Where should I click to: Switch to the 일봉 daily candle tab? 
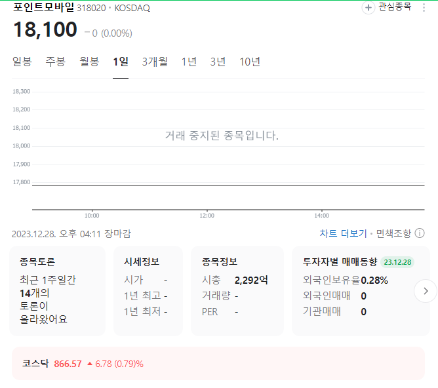(22, 62)
